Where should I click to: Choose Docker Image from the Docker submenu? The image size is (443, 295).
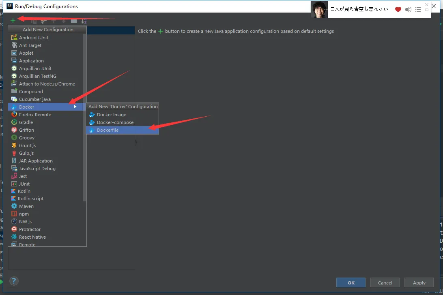pos(123,115)
